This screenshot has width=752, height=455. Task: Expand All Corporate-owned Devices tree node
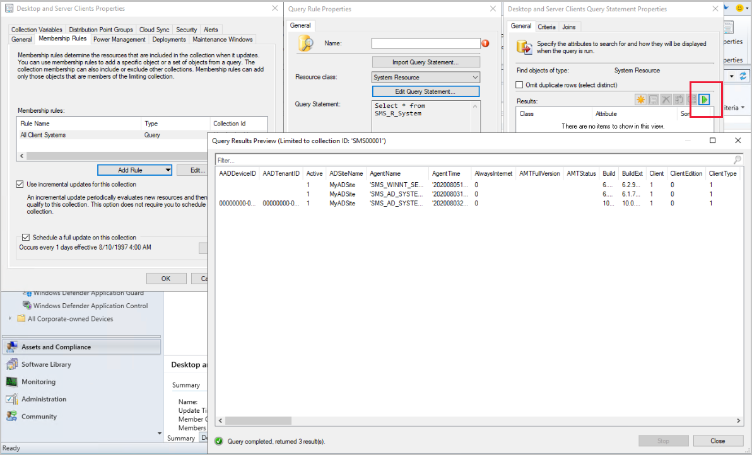pyautogui.click(x=10, y=318)
